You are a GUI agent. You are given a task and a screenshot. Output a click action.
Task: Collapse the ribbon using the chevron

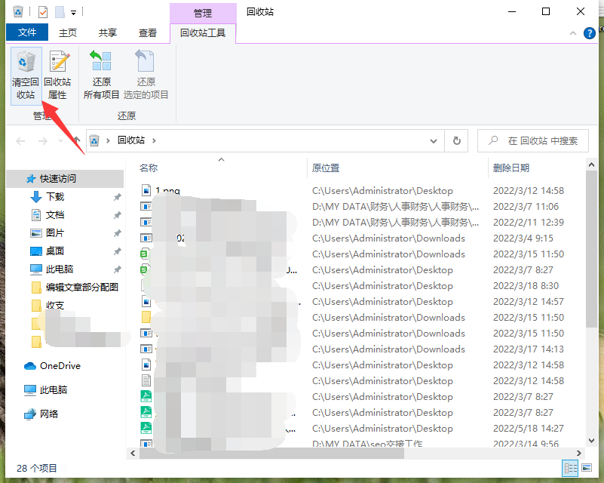(572, 33)
